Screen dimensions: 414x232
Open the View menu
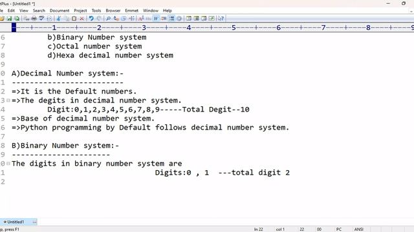[23, 10]
